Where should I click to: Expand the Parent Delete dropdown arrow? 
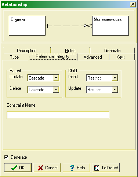56,89
